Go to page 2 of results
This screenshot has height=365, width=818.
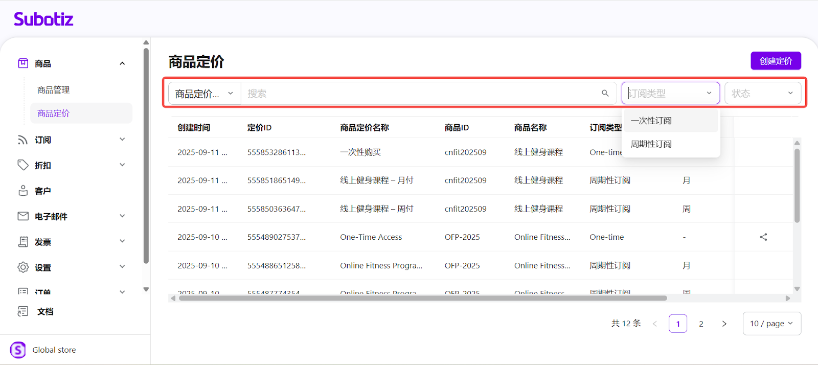[701, 324]
